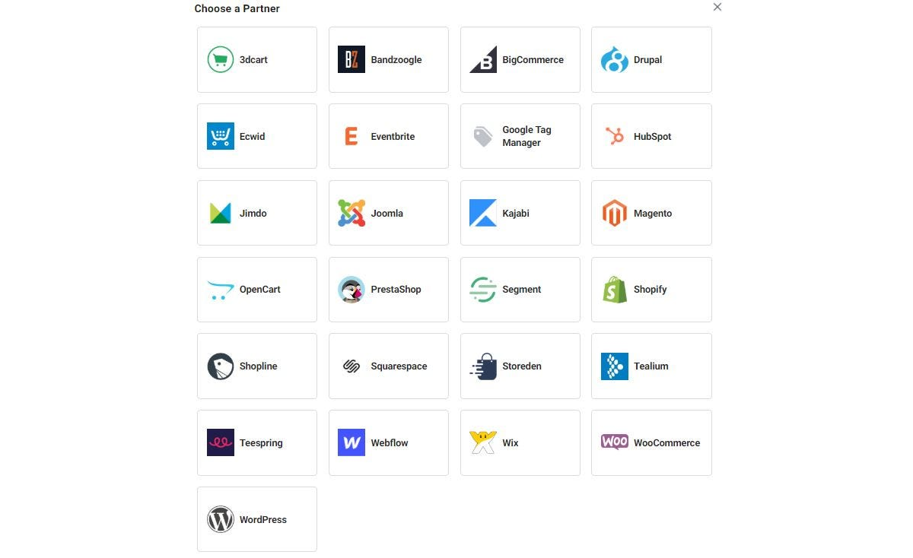The height and width of the screenshot is (558, 913).
Task: Click the Eventbrite orange E logo
Action: tap(352, 136)
